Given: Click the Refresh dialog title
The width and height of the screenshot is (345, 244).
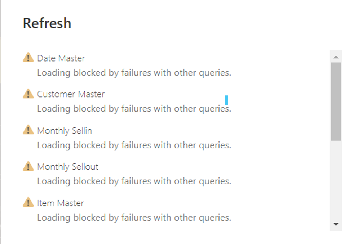Looking at the screenshot, I should (47, 23).
